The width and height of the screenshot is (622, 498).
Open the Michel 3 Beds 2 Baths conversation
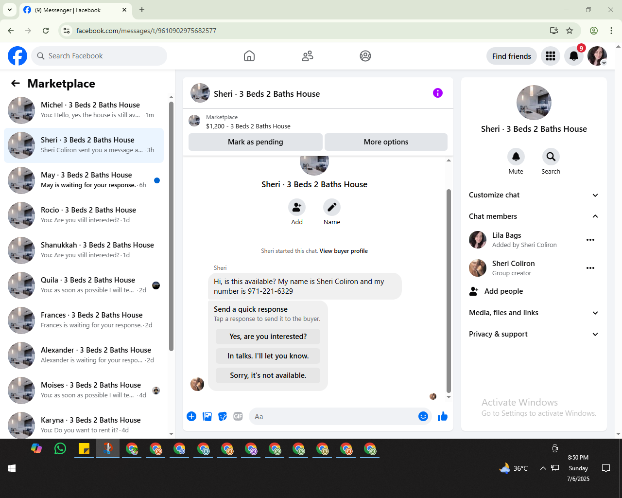pos(84,110)
